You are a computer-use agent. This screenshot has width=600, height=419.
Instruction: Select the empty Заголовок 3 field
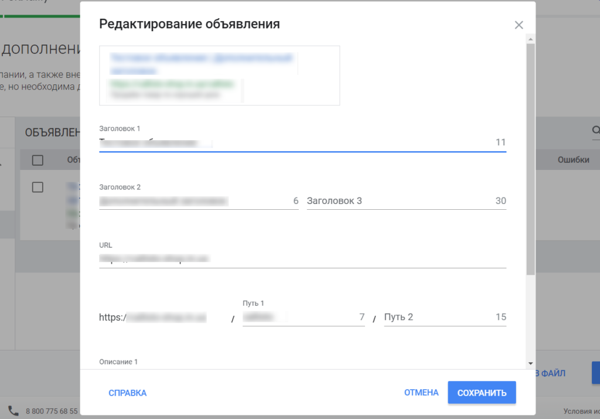click(398, 201)
